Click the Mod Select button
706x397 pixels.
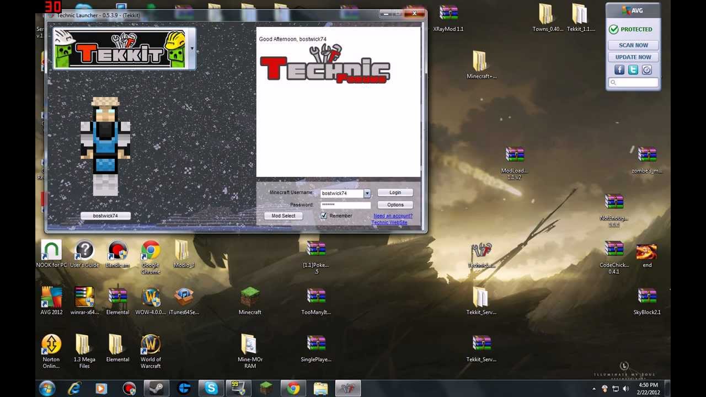click(284, 216)
